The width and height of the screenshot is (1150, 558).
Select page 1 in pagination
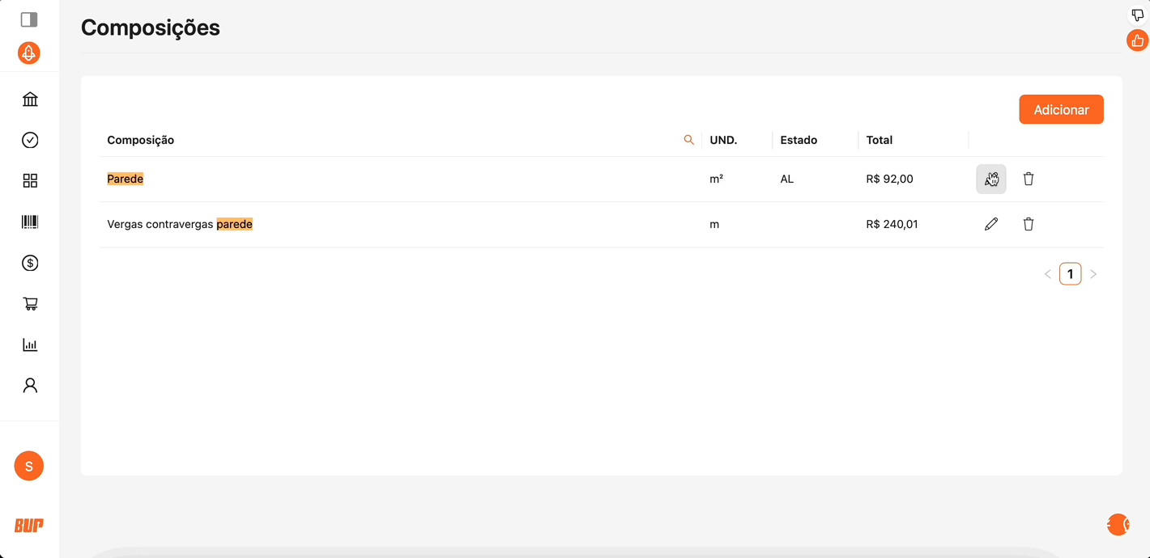point(1070,274)
